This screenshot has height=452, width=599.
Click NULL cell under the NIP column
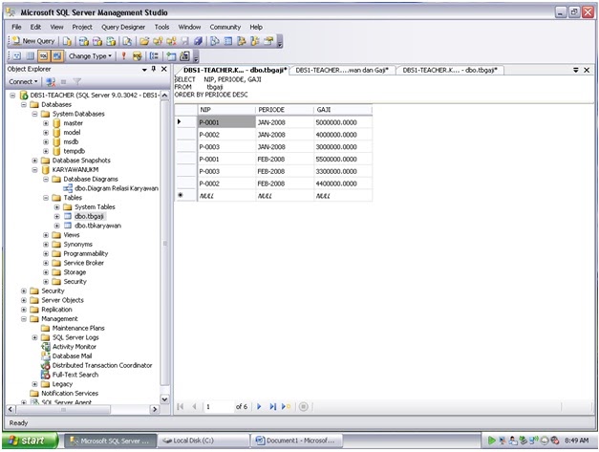[x=226, y=196]
